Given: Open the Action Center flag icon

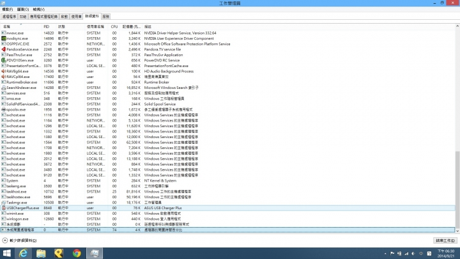Looking at the screenshot, I should tap(392, 253).
